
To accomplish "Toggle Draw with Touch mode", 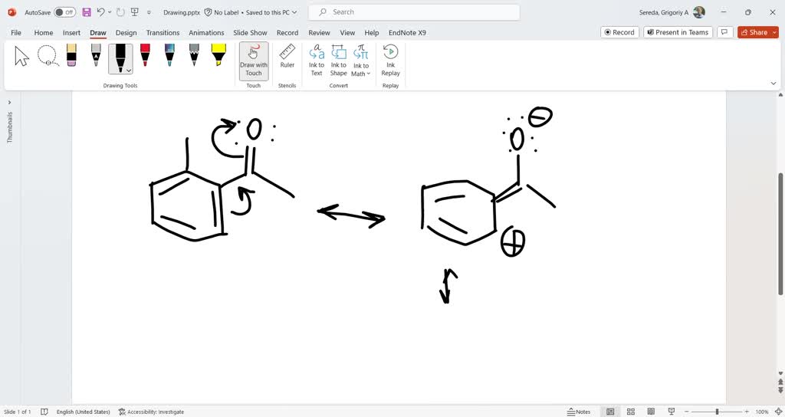I will pos(254,60).
